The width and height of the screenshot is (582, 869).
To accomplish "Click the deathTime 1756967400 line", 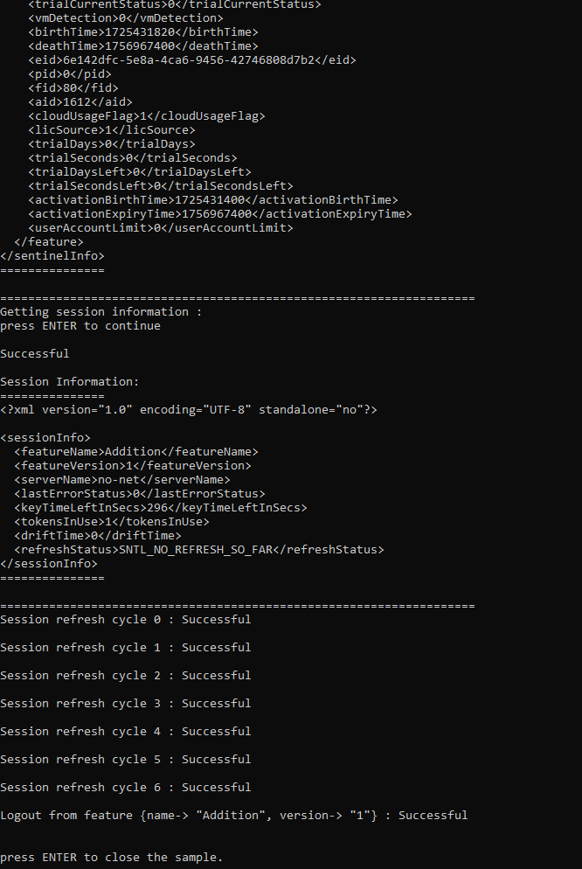I will (x=142, y=46).
